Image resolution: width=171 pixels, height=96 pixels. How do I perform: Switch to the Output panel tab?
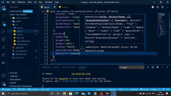[x=56, y=67]
